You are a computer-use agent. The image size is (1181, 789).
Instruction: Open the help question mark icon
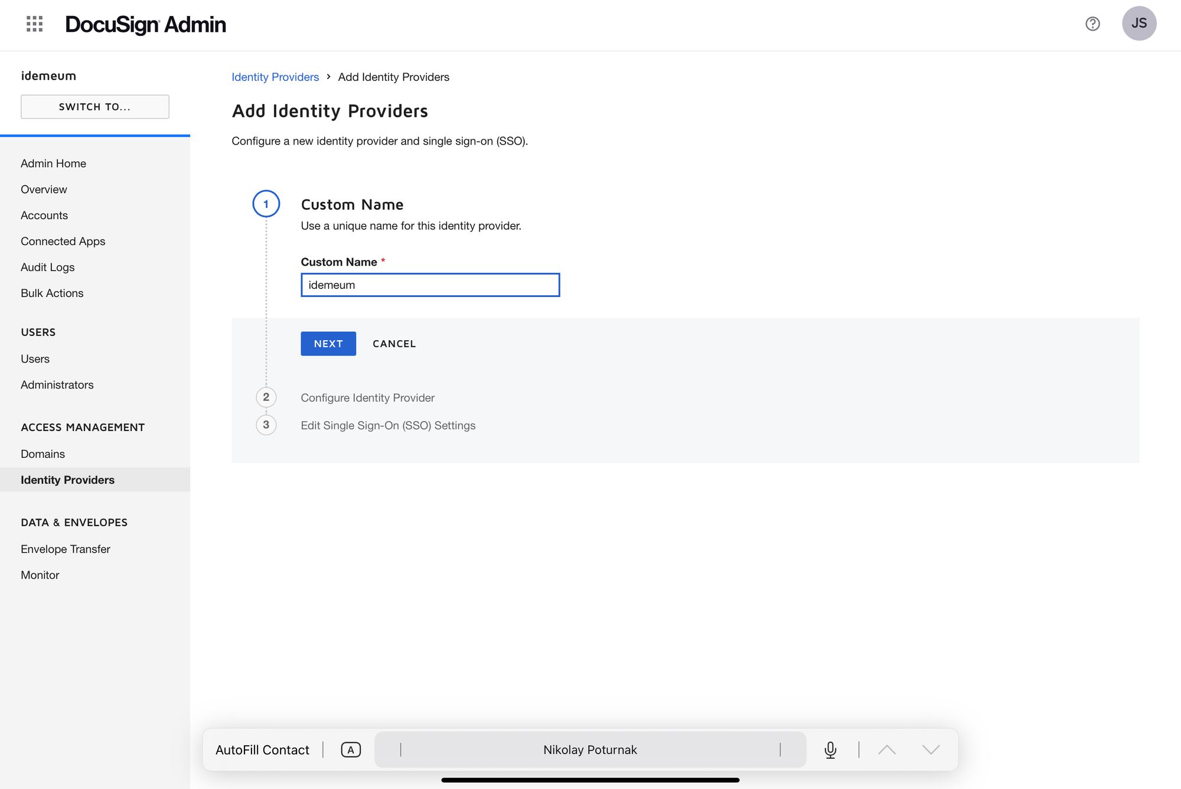[1092, 24]
